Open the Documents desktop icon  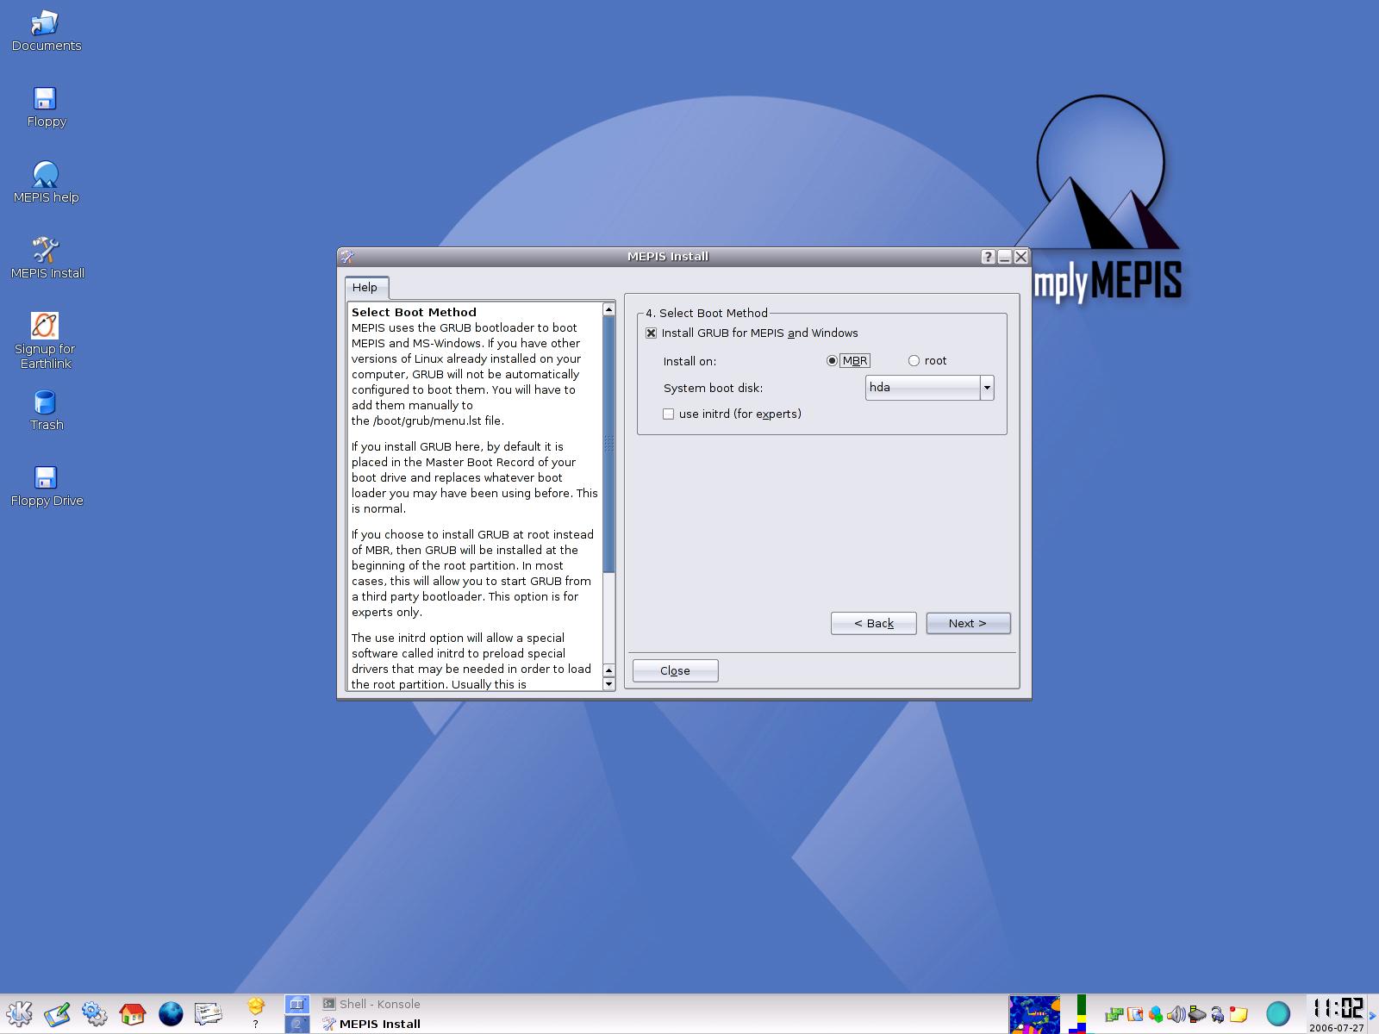(x=46, y=32)
